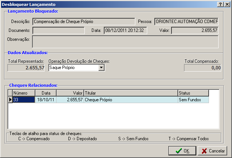Select the Data field with 08/12/2011

click(125, 30)
